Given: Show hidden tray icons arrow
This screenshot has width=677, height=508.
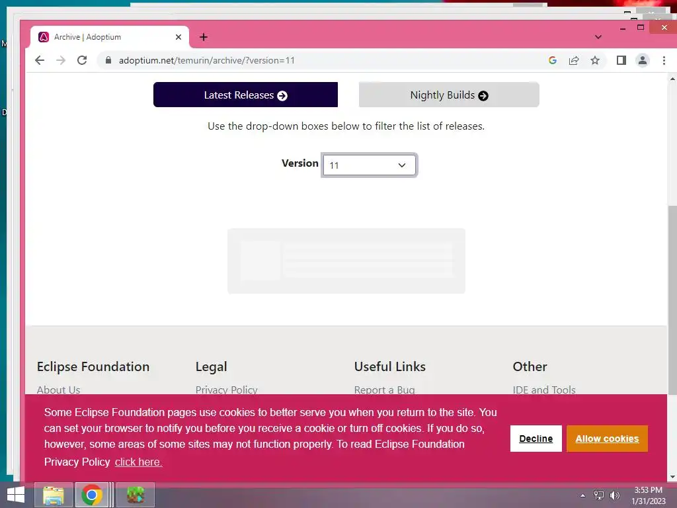Looking at the screenshot, I should coord(582,495).
